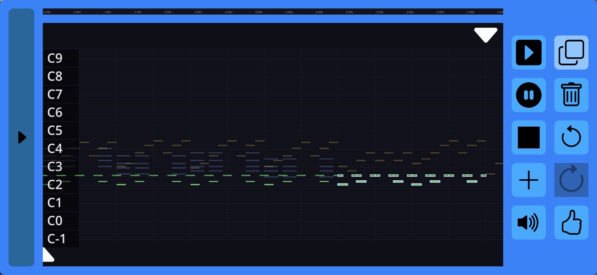Jump to the 4.50s mark on the timeline ruler

coord(319,12)
